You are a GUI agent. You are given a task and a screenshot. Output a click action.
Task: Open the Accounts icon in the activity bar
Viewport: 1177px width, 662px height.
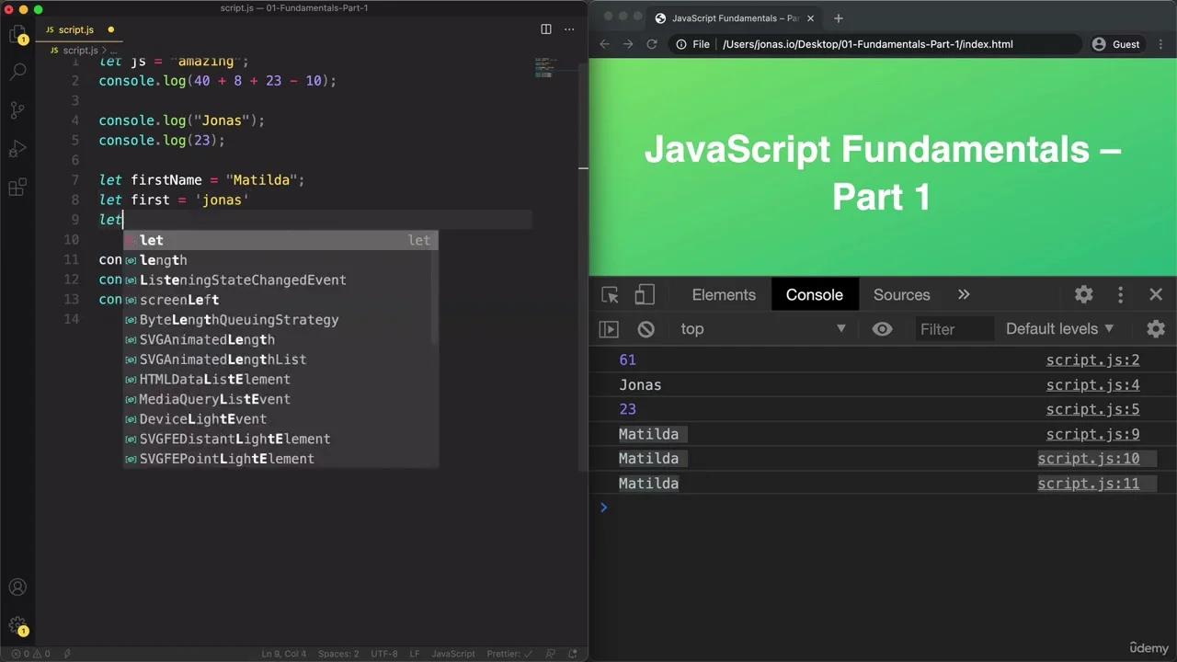click(17, 588)
